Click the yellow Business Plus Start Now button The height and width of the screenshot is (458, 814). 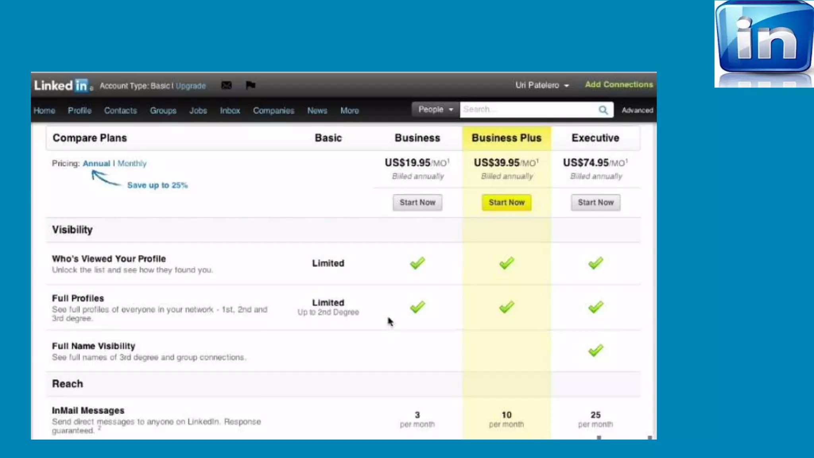(x=506, y=202)
